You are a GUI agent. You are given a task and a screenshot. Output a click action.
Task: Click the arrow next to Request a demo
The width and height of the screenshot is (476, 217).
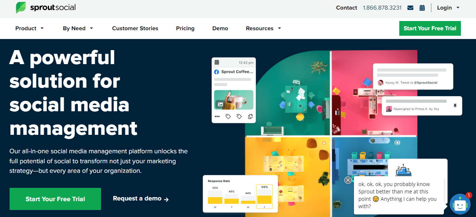pos(166,199)
